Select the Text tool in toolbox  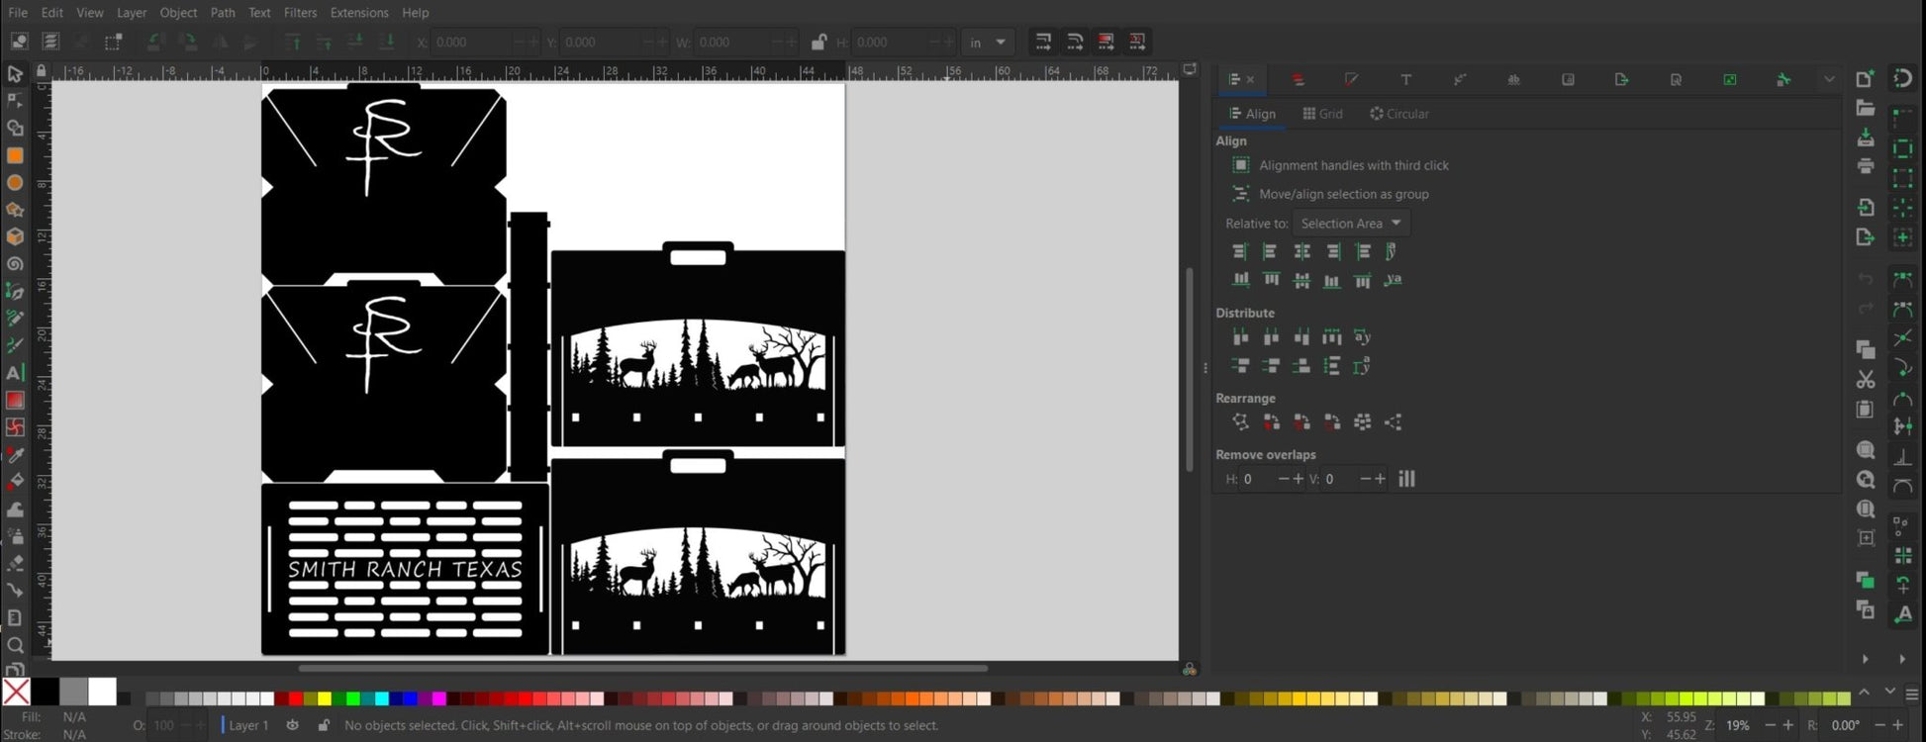(x=15, y=373)
